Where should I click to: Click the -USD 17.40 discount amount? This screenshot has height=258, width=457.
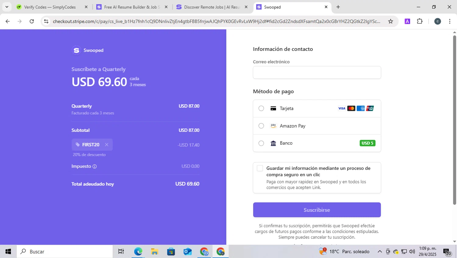click(188, 145)
